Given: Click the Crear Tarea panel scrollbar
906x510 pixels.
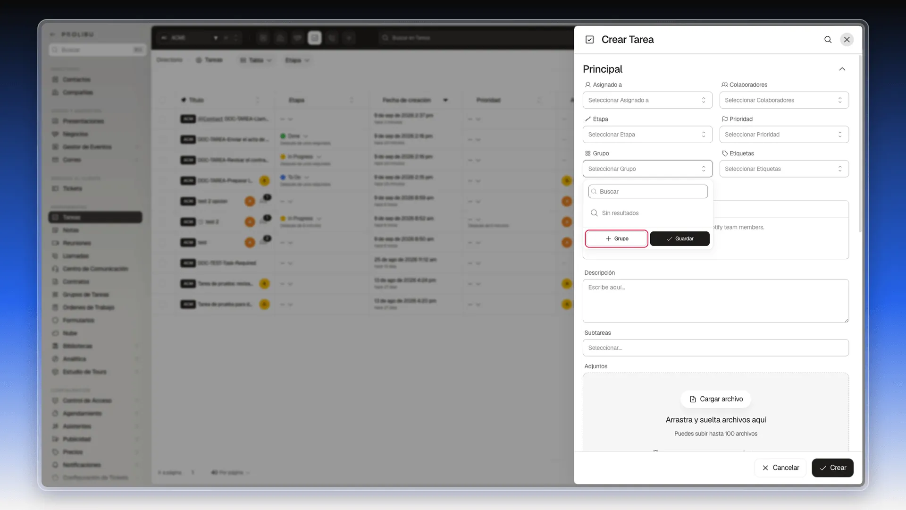Looking at the screenshot, I should pyautogui.click(x=860, y=144).
